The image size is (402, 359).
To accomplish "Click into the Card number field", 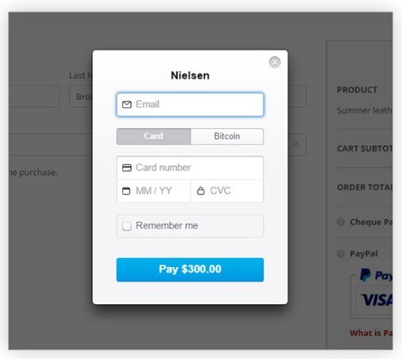I will [190, 168].
